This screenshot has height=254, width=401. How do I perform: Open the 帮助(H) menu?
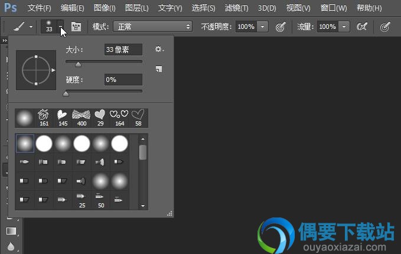369,8
